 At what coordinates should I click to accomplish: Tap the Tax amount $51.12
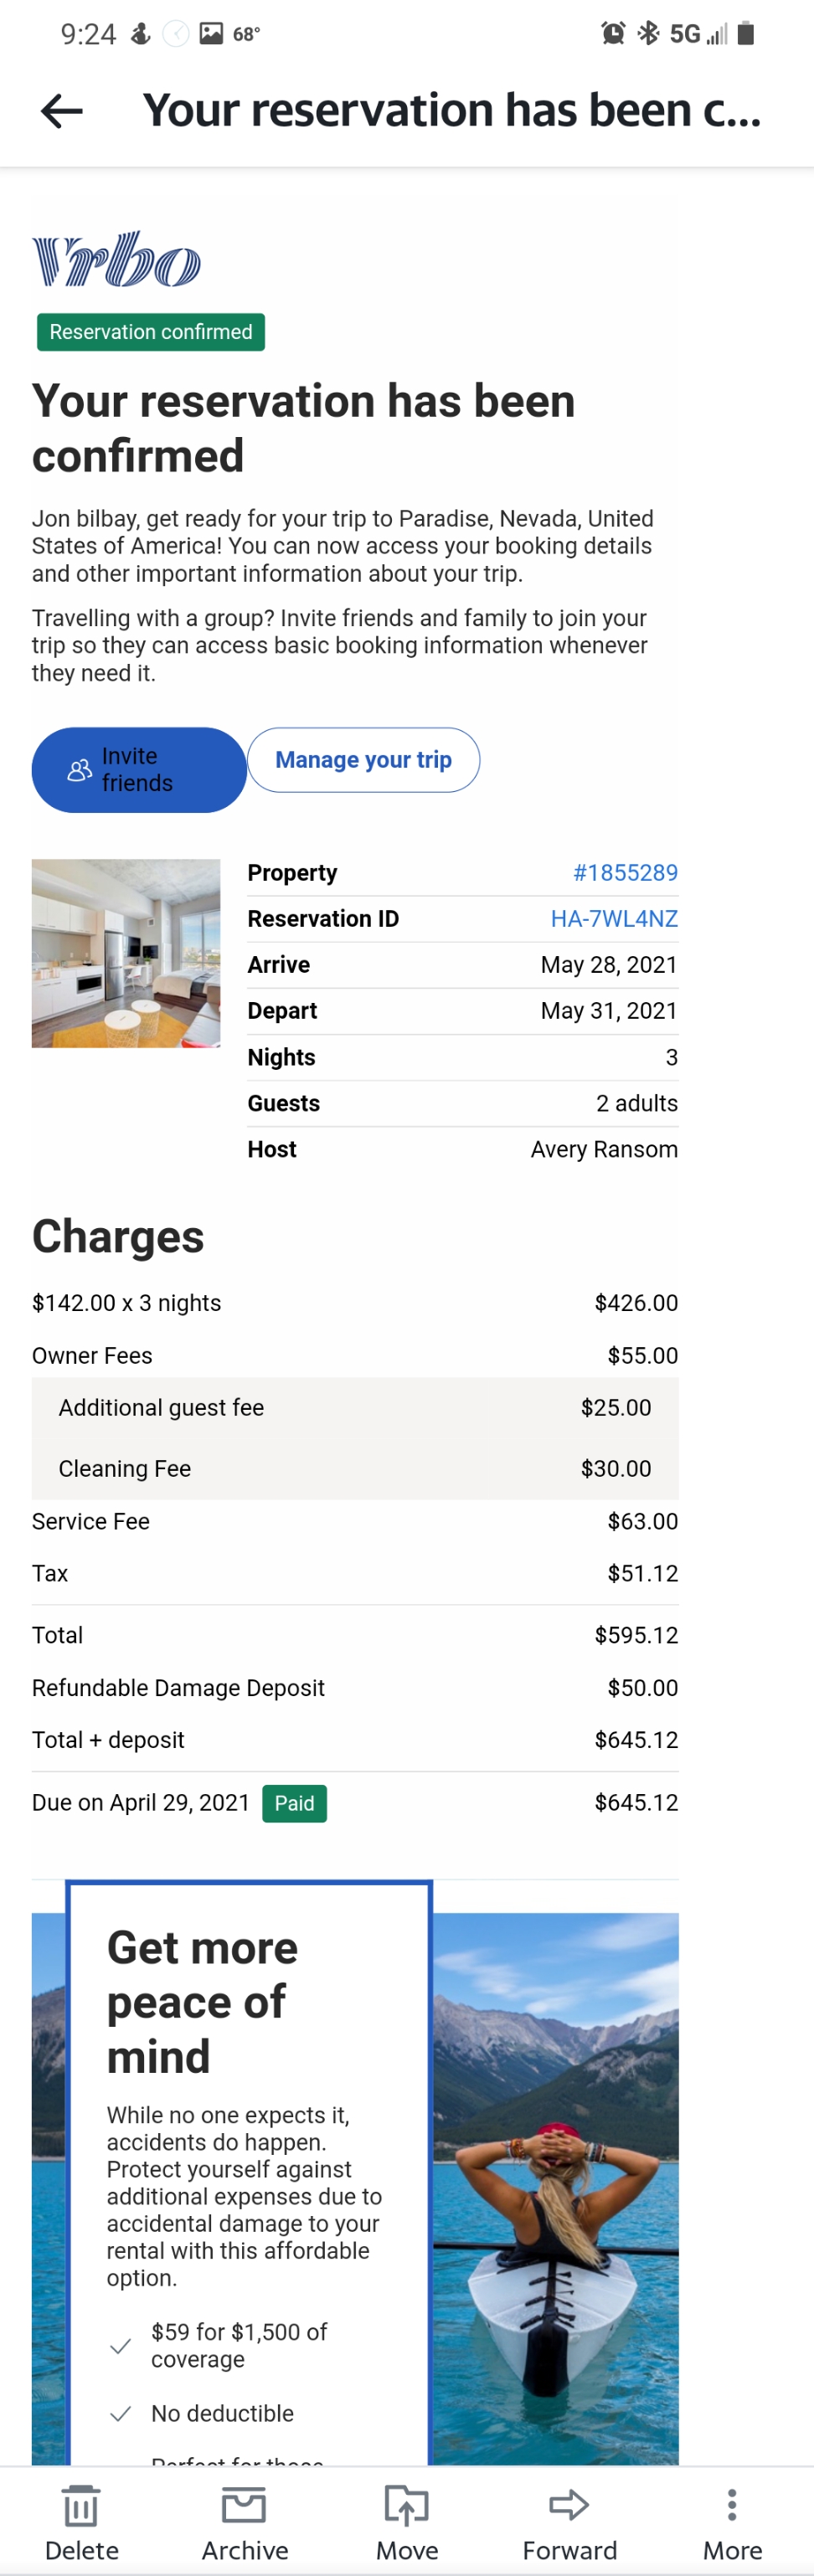click(642, 1574)
